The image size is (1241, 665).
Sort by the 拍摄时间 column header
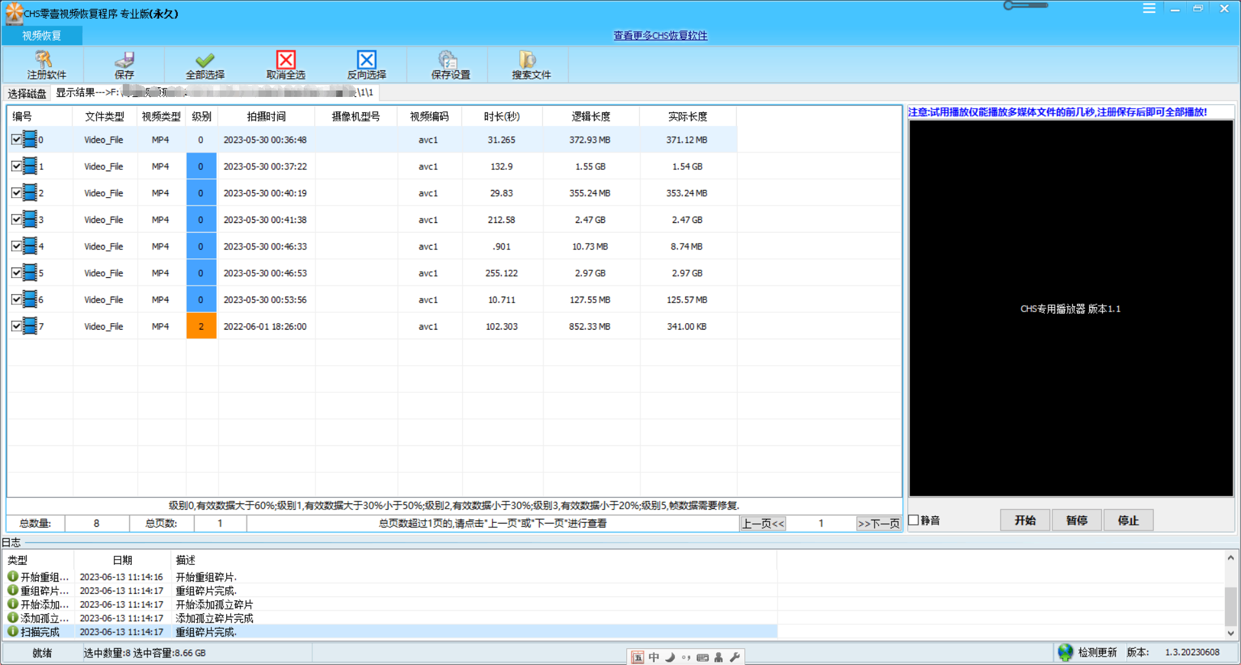pos(266,116)
